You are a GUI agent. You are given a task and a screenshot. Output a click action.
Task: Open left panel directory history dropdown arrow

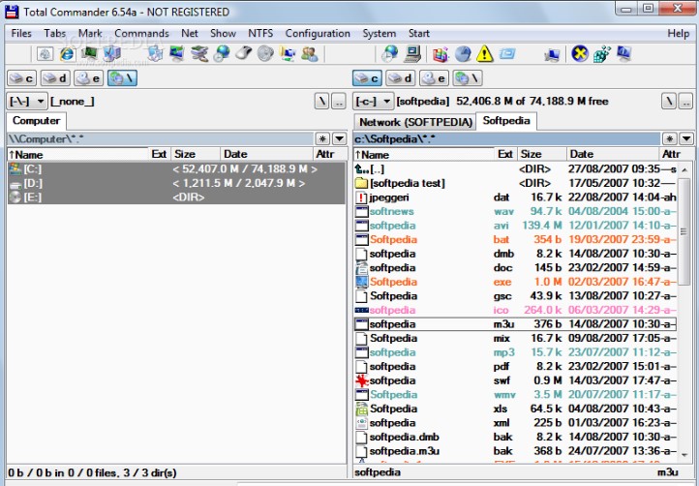(x=339, y=138)
